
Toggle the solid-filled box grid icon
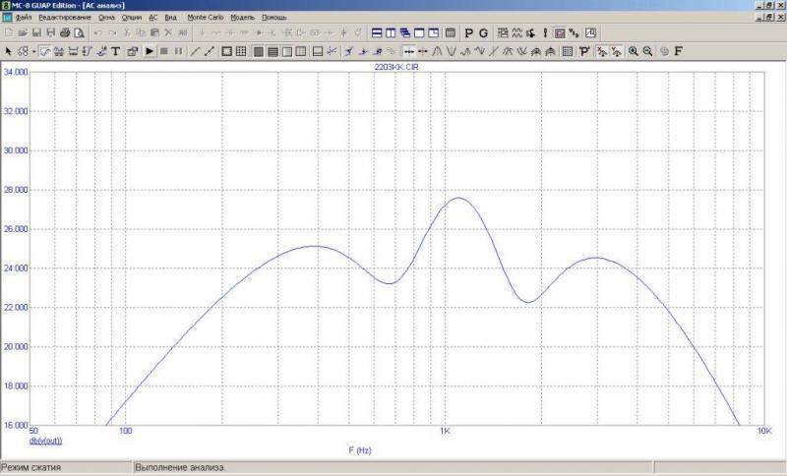point(259,51)
